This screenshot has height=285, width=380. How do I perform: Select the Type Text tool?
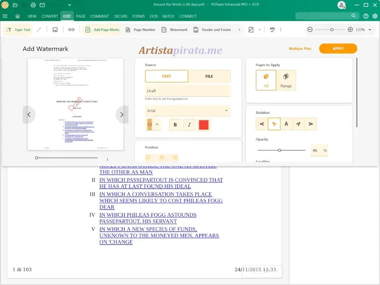tap(17, 29)
